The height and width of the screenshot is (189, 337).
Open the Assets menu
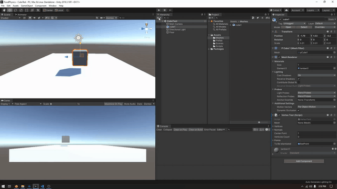(x=15, y=6)
